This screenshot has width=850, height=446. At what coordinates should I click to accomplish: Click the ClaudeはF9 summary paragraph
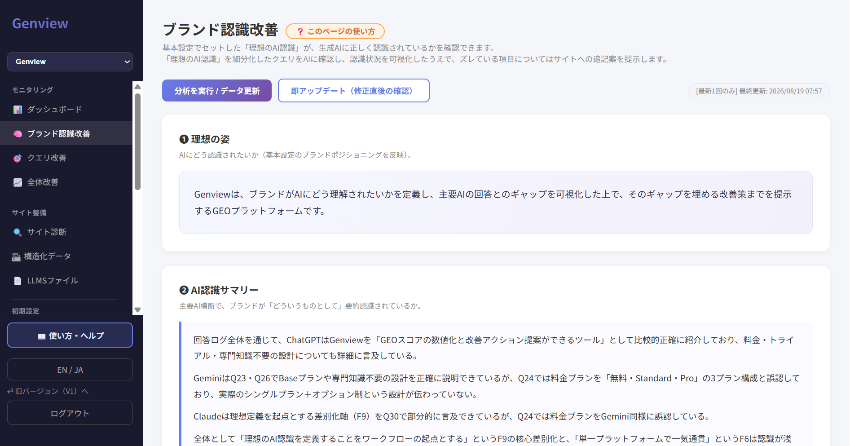[452, 416]
